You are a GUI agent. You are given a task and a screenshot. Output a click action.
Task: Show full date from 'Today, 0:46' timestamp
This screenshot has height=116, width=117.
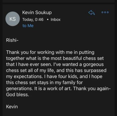tap(33, 19)
